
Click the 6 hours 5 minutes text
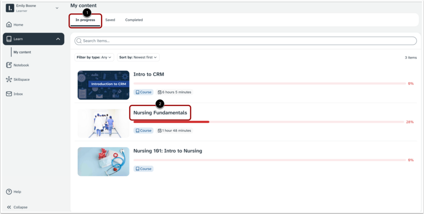177,92
